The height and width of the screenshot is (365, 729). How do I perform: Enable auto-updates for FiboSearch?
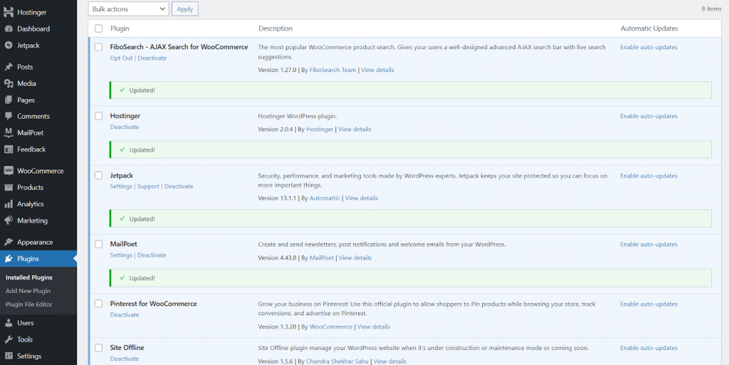click(649, 47)
